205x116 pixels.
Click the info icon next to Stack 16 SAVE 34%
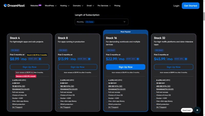[138, 59]
